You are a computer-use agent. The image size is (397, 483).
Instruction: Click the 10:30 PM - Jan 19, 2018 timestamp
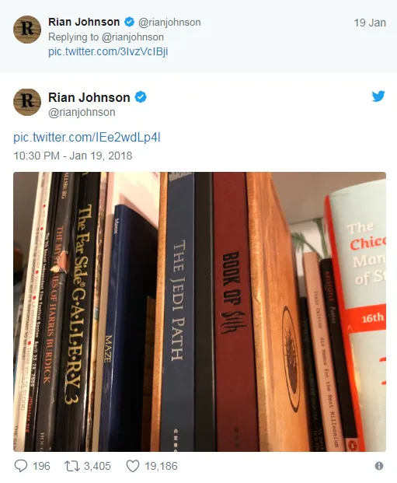[x=72, y=156]
